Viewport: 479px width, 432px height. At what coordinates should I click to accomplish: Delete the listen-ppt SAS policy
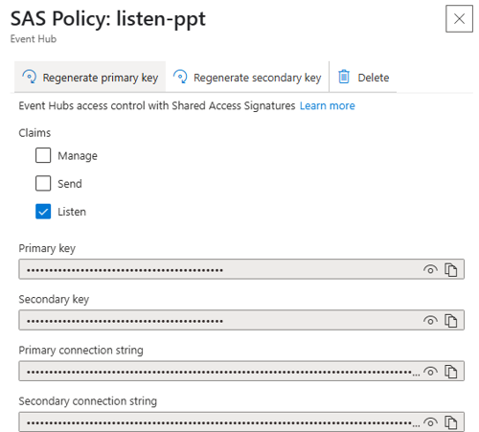(363, 78)
